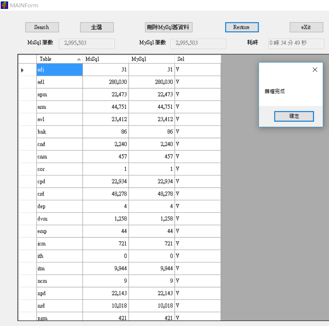Select the bnk table name cell
329x326 pixels.
pyautogui.click(x=60, y=132)
